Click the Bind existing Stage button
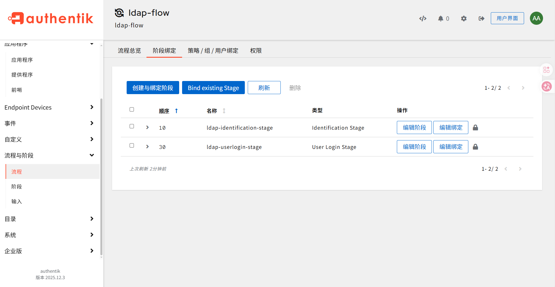555x287 pixels. click(x=213, y=88)
